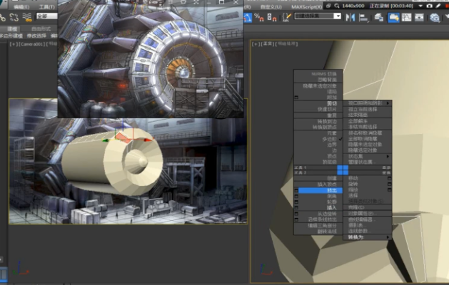The height and width of the screenshot is (285, 449).
Task: Toggle NURMS 切换 in quad menu
Action: coord(324,73)
